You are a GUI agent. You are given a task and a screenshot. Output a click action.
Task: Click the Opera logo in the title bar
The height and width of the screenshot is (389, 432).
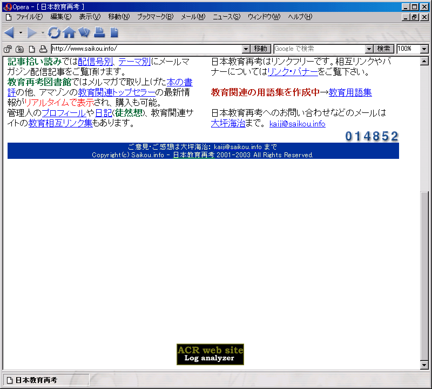coord(7,7)
